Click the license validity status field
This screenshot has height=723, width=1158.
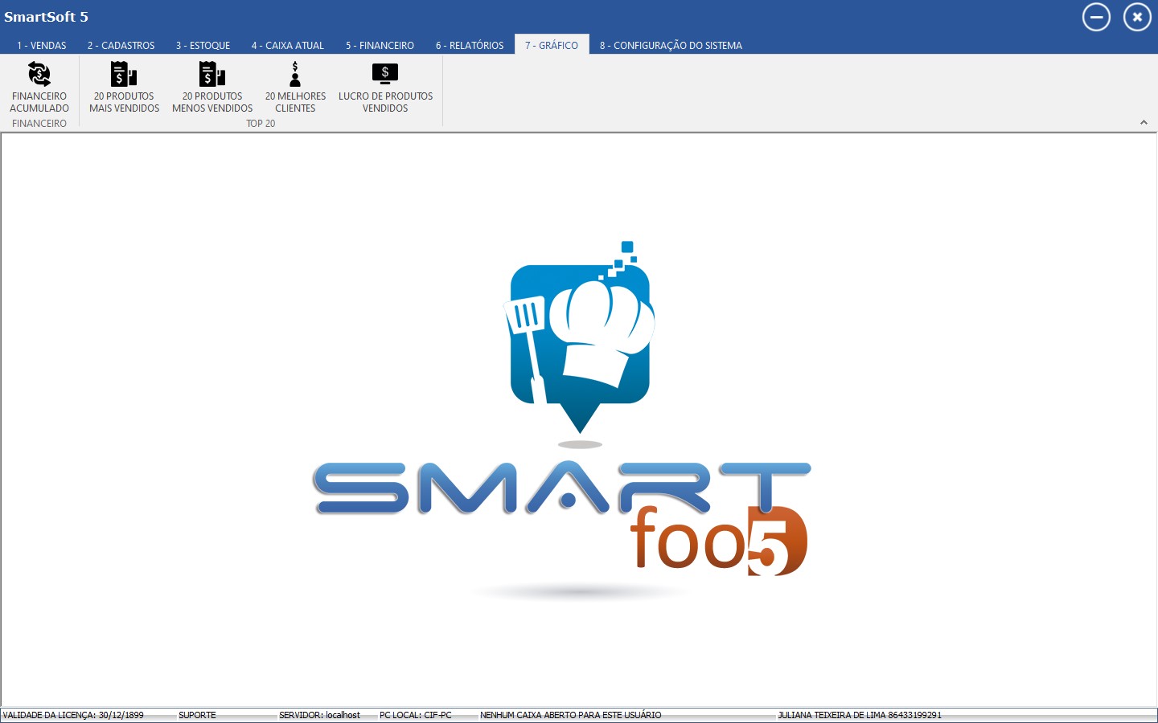coord(74,715)
